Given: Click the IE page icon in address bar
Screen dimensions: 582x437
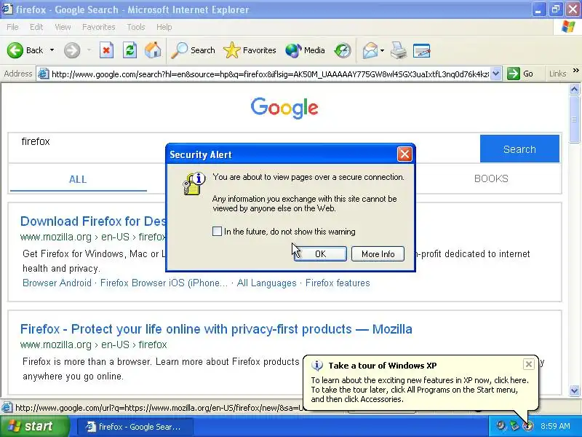Looking at the screenshot, I should pos(44,74).
